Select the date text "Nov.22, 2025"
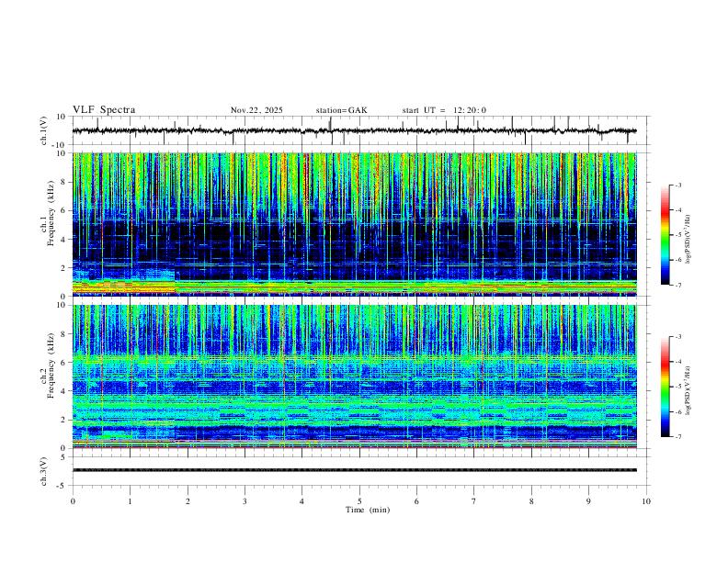The height and width of the screenshot is (562, 728). coord(256,110)
